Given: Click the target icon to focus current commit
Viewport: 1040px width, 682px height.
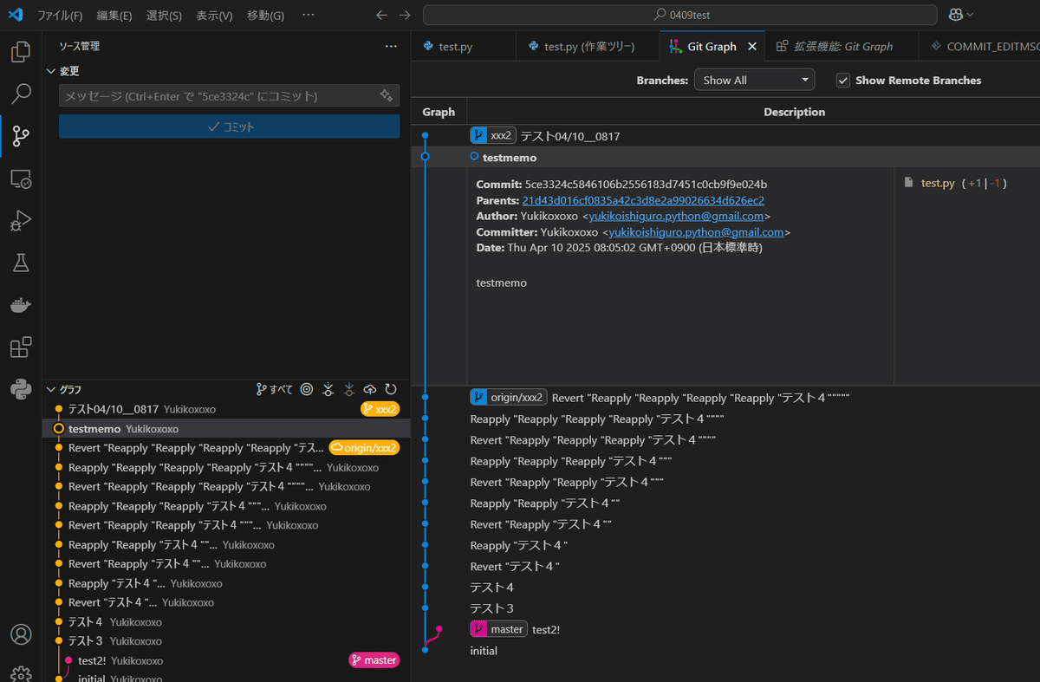Looking at the screenshot, I should [306, 389].
